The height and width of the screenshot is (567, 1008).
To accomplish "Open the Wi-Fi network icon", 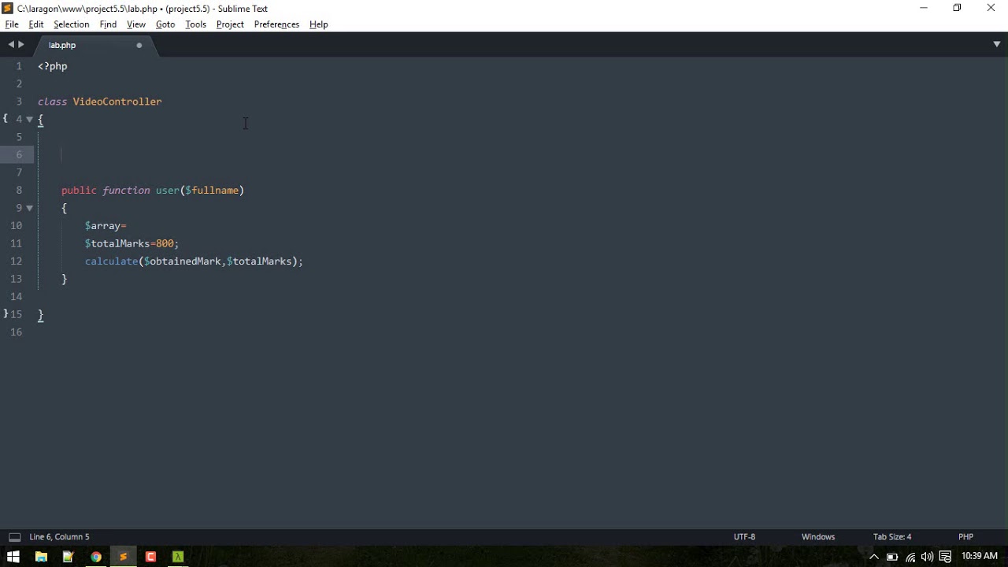I will coord(910,557).
